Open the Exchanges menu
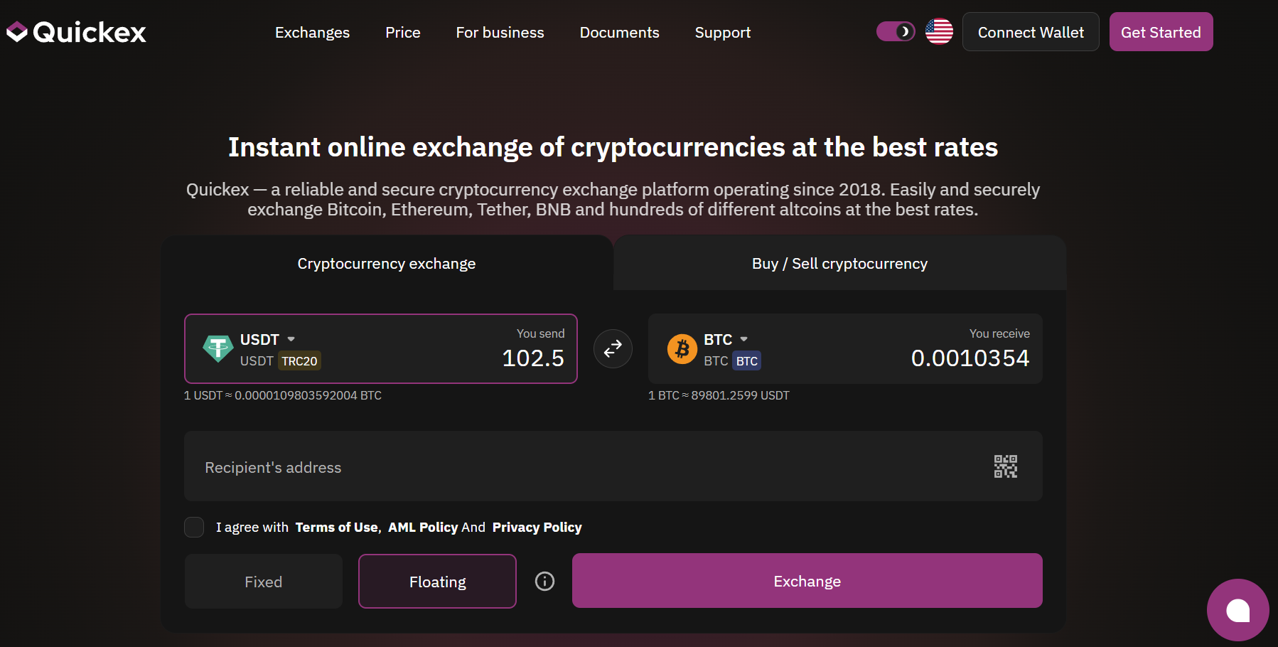This screenshot has height=647, width=1278. (312, 33)
